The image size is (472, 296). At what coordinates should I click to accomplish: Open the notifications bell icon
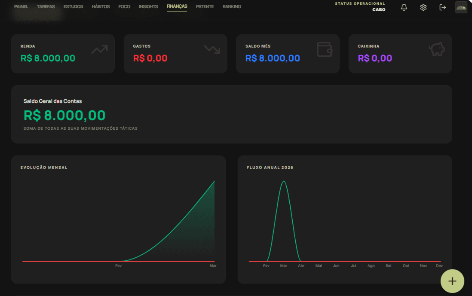pyautogui.click(x=404, y=7)
